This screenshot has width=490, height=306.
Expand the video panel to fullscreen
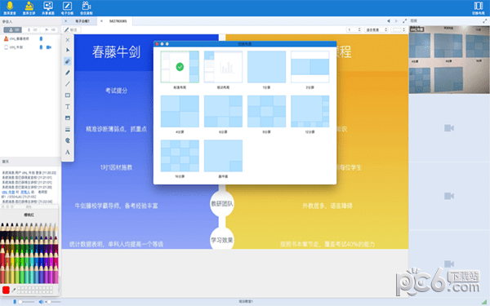[484, 21]
